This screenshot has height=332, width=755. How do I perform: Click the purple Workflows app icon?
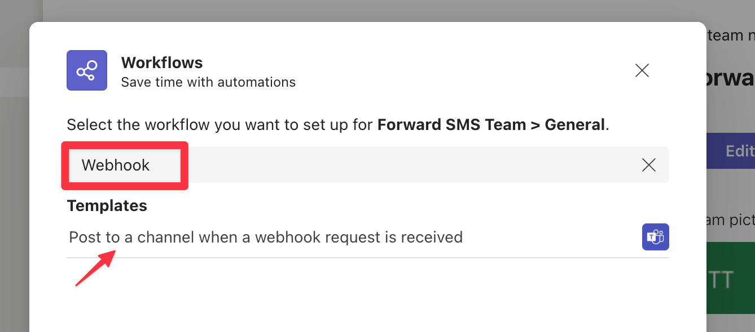click(x=86, y=70)
